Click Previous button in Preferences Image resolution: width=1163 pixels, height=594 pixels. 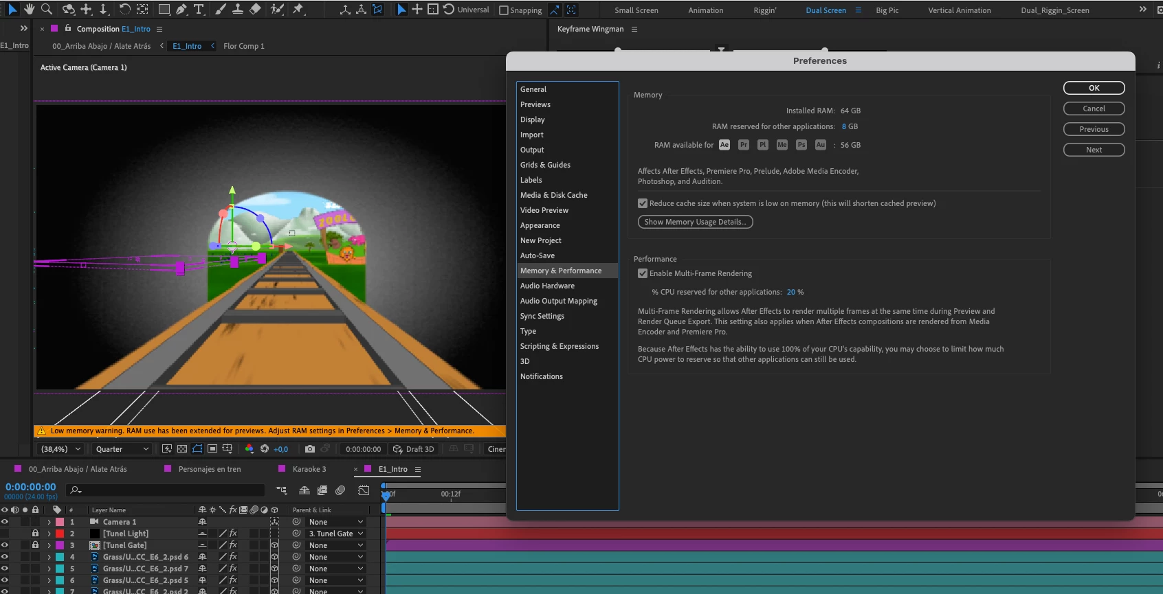[x=1094, y=129]
